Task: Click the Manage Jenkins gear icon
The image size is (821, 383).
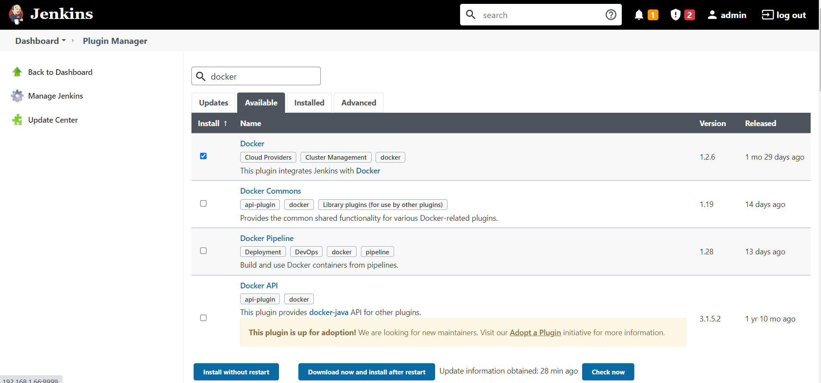Action: coord(17,96)
